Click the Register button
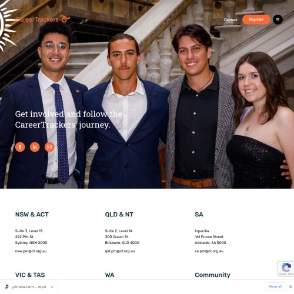Viewport: 294px width, 294px height. click(x=256, y=19)
